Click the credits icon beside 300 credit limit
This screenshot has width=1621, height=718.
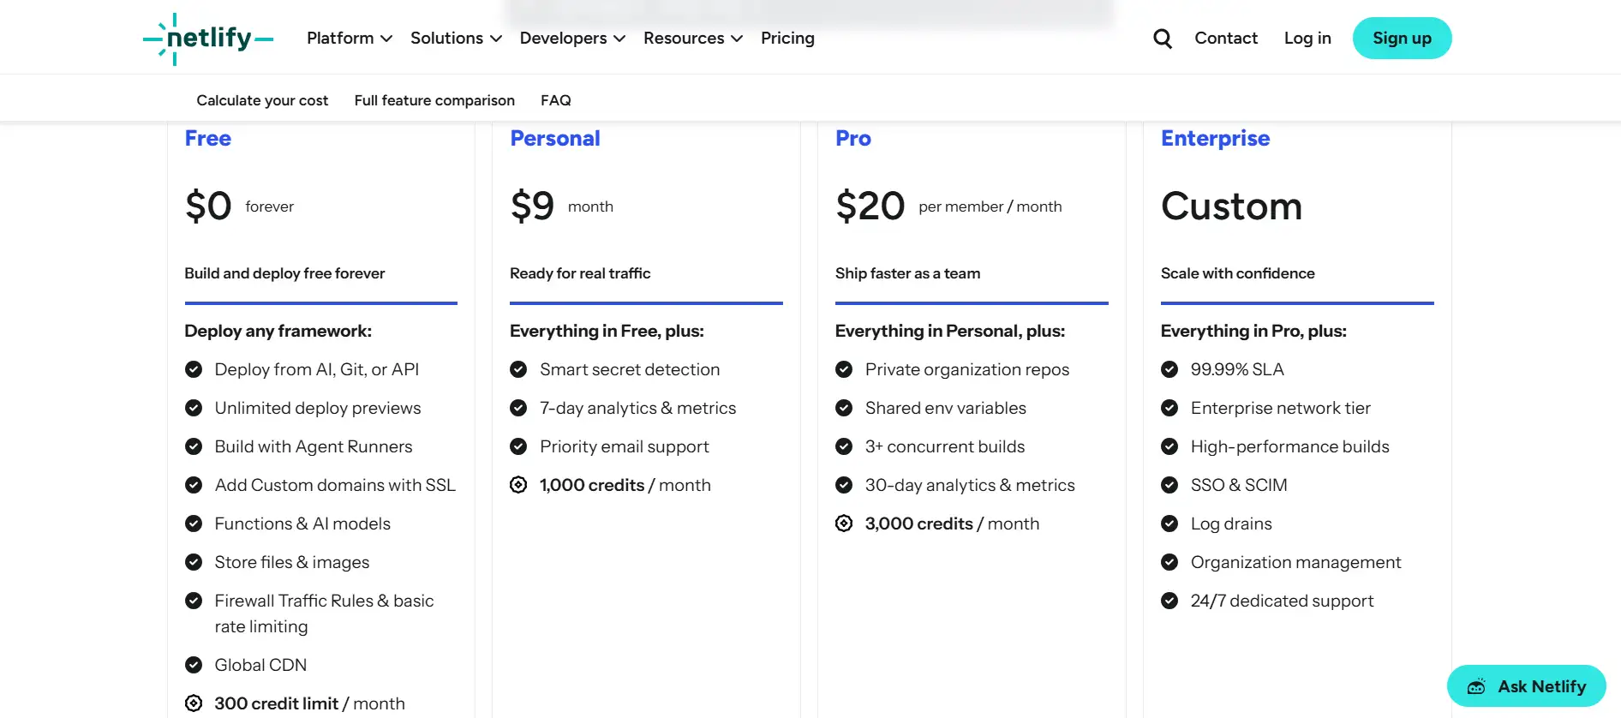[193, 703]
